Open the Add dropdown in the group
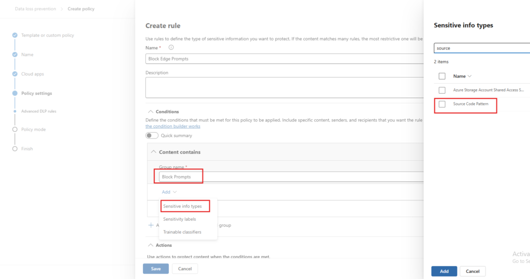530x279 pixels. point(169,192)
